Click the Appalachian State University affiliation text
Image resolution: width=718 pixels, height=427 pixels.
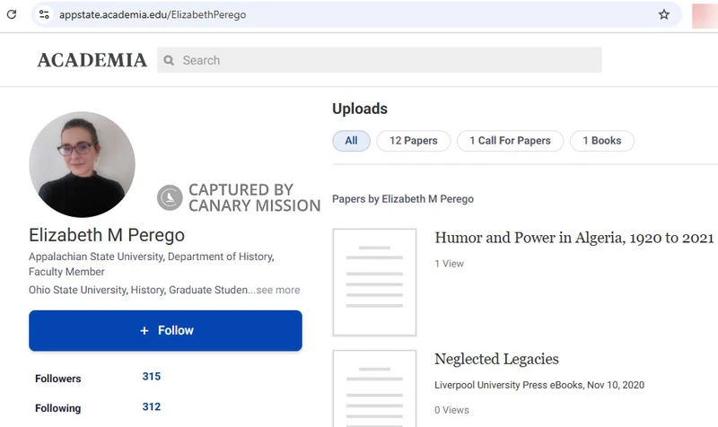click(x=152, y=264)
